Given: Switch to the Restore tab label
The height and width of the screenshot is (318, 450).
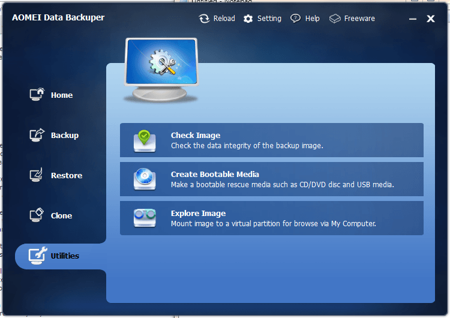Looking at the screenshot, I should coord(67,175).
